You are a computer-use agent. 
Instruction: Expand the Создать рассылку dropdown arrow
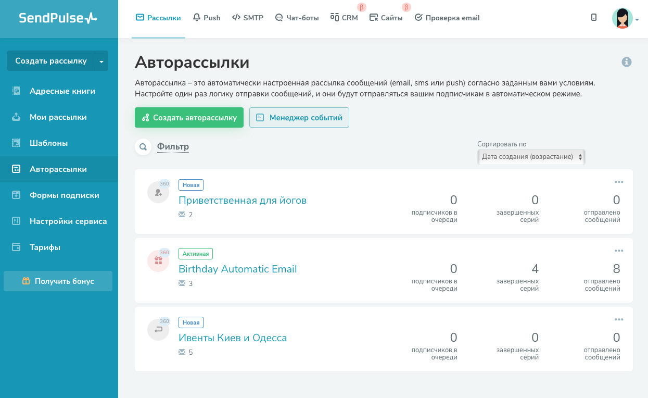coord(101,61)
